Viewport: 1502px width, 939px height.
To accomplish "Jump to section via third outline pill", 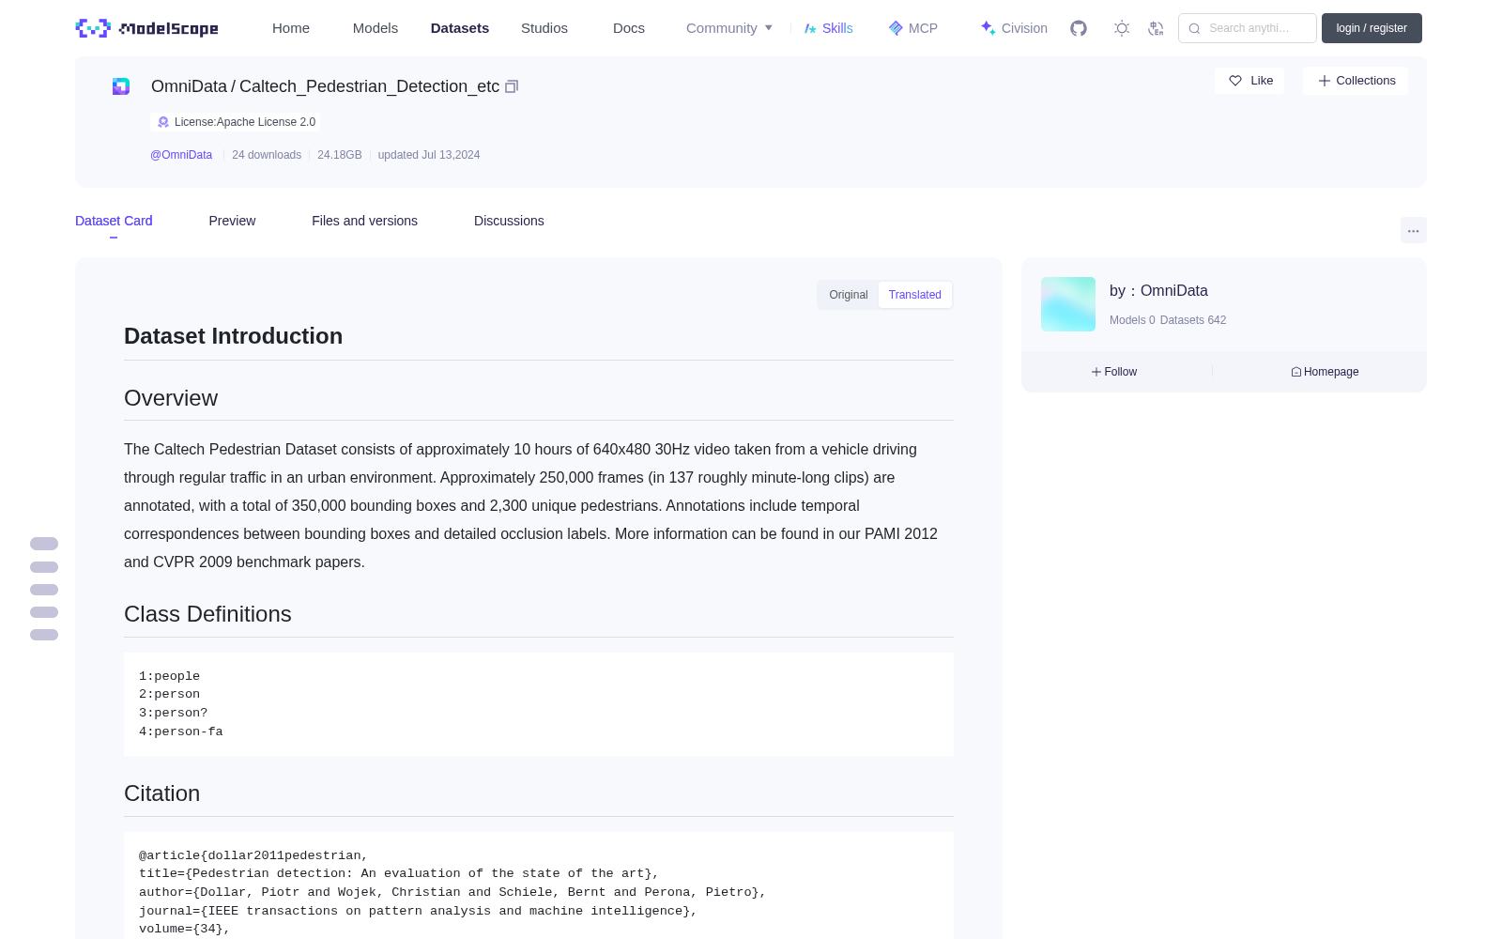I will [44, 590].
